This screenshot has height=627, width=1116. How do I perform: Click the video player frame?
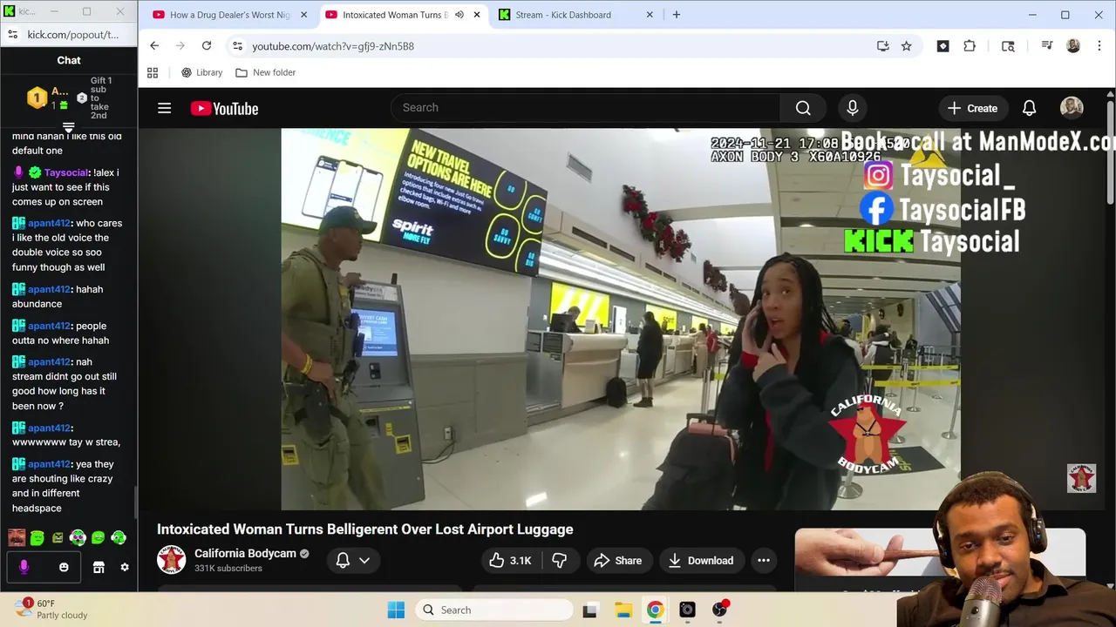[621, 319]
